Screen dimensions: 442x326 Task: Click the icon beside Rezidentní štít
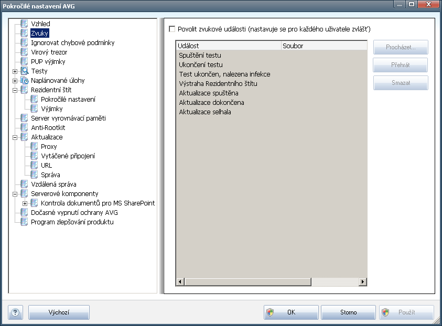pos(25,90)
